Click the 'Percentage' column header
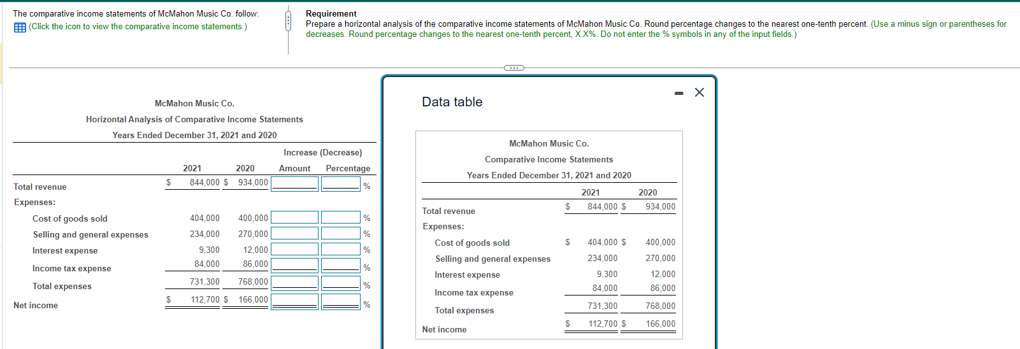The image size is (1020, 349). pos(348,168)
